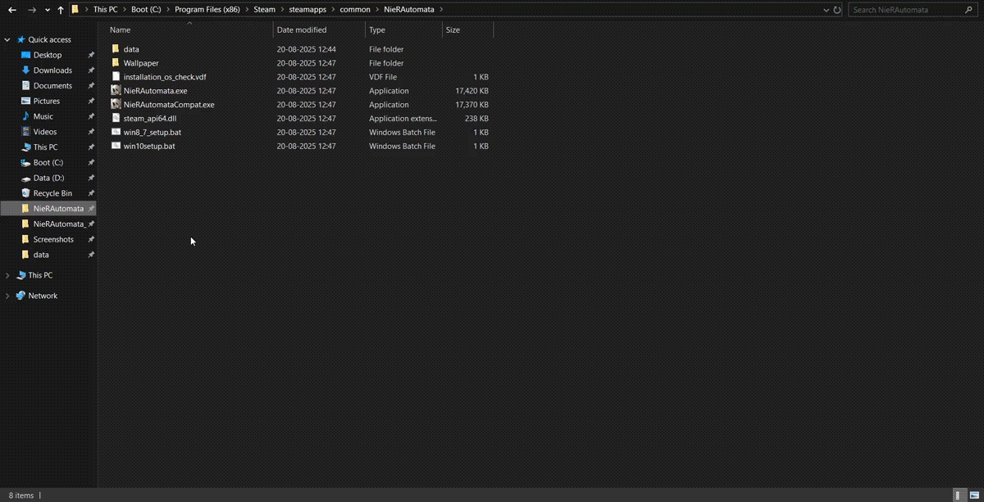Click the '8 items' status bar text

[x=21, y=495]
